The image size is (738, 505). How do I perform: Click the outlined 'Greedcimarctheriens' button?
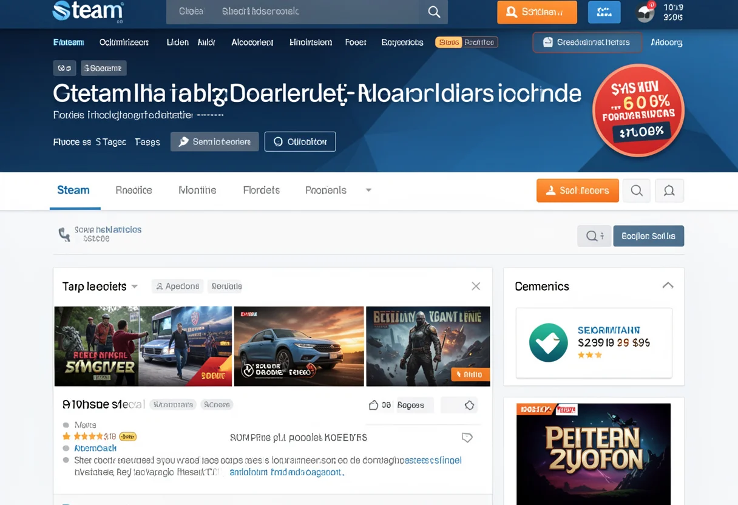[x=587, y=42]
